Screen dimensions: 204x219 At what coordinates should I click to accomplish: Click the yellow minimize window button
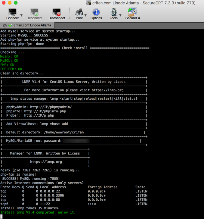10,3
